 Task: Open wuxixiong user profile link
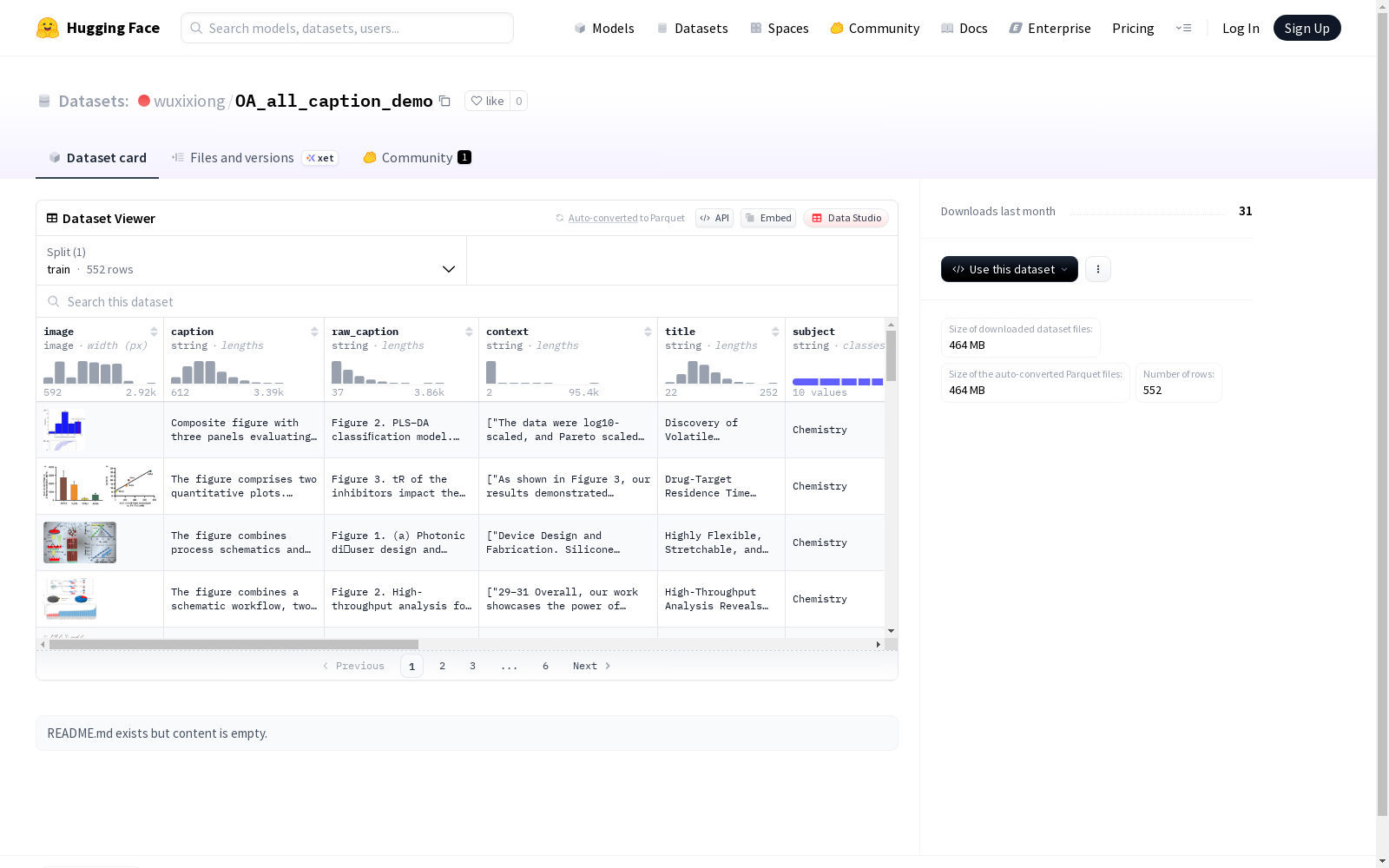pos(189,101)
